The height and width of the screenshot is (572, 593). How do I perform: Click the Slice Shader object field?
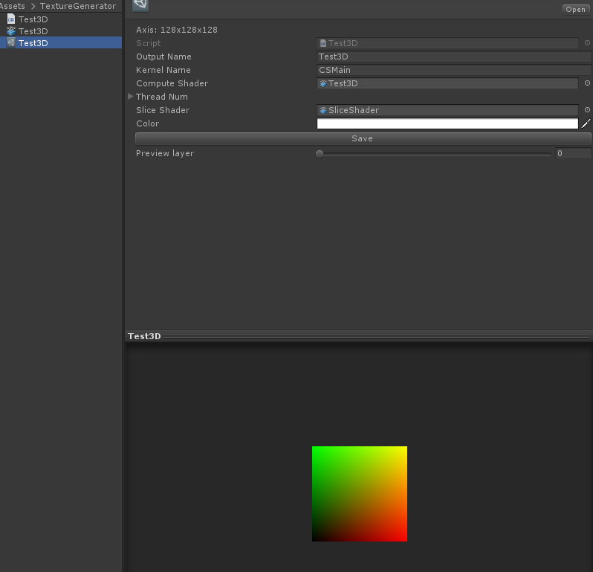(447, 110)
